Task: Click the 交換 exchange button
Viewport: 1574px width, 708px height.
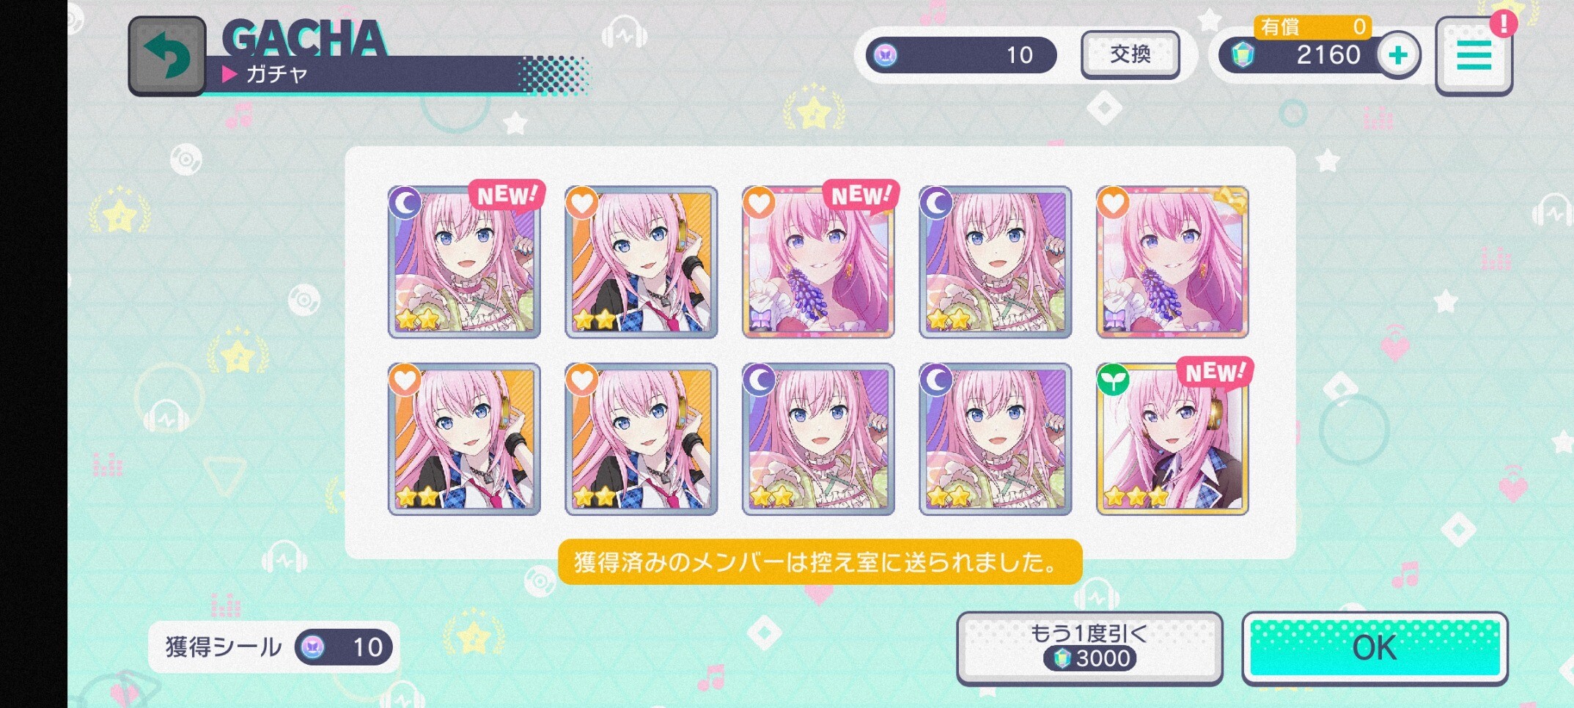Action: (x=1130, y=54)
